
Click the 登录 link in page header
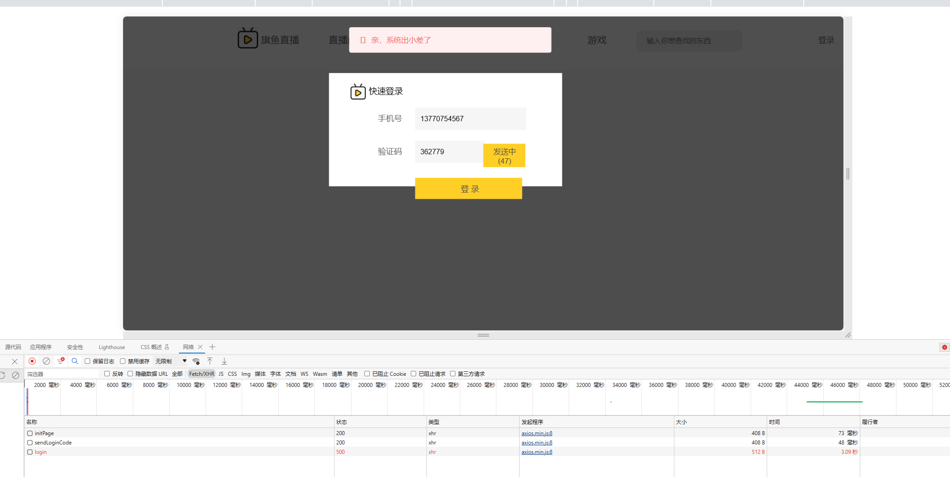pyautogui.click(x=826, y=40)
